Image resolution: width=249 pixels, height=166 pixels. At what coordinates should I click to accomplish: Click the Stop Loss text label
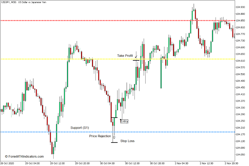[128, 141]
